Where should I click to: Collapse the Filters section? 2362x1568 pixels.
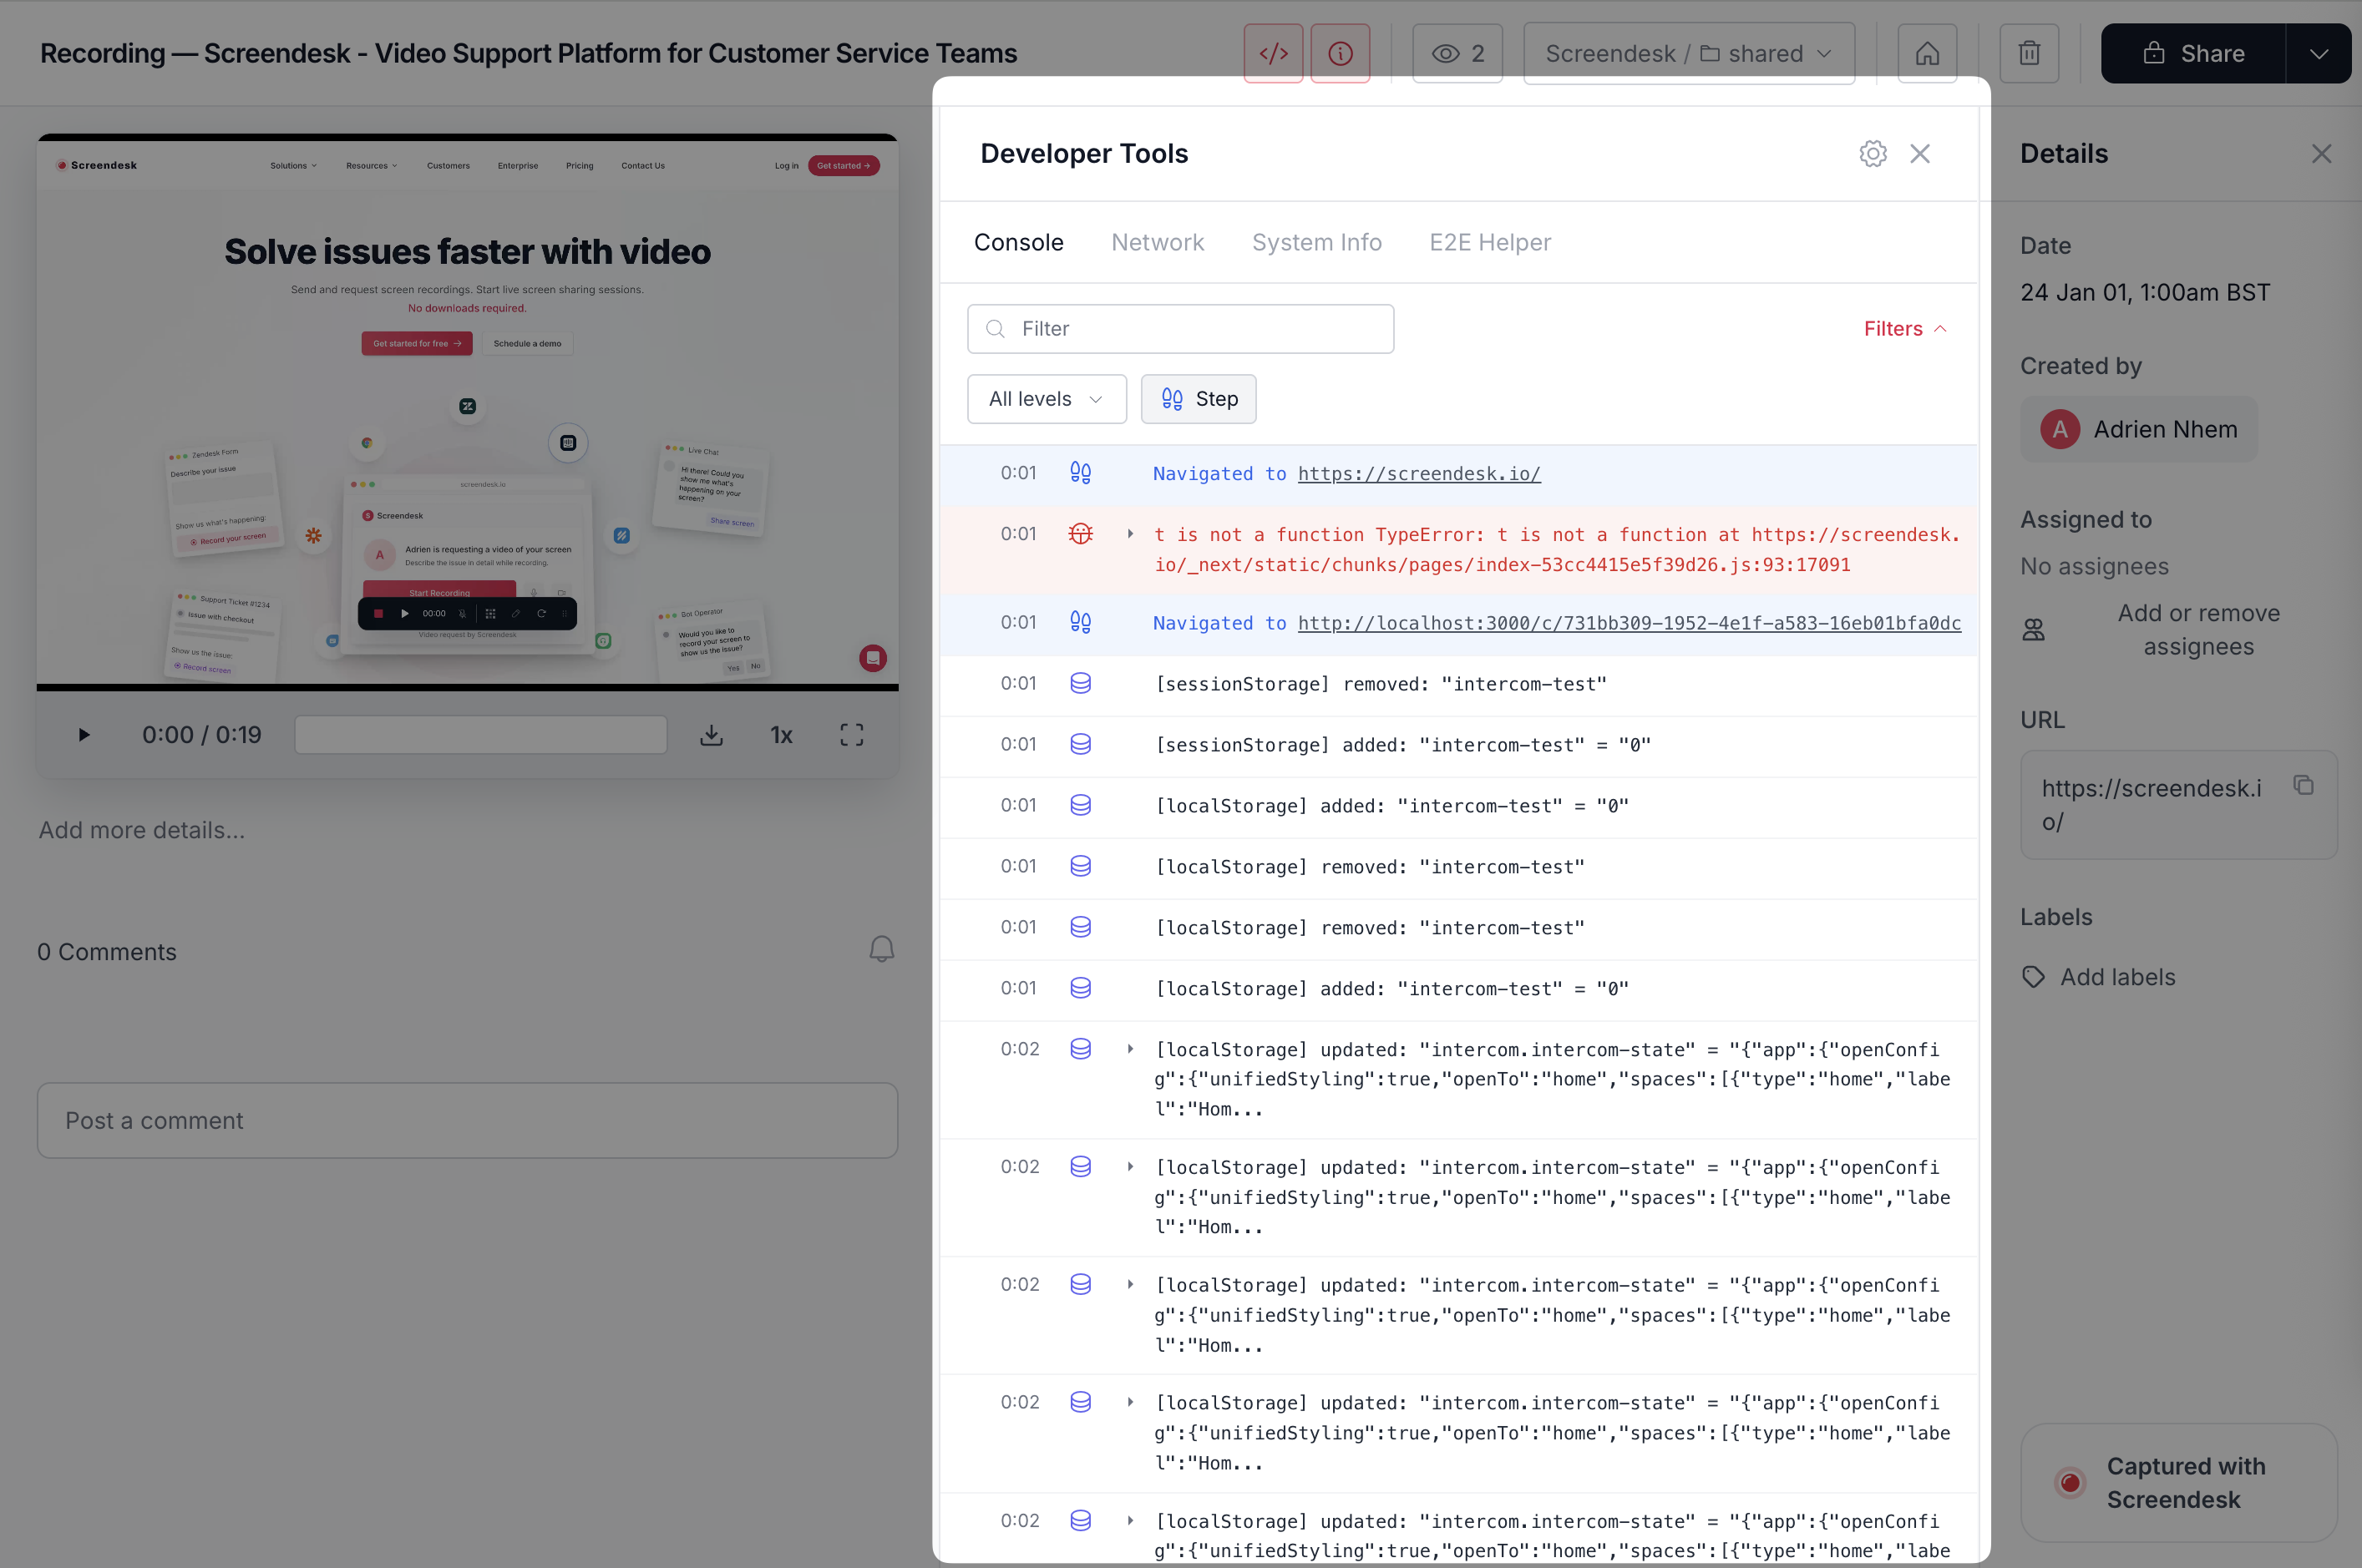1905,329
